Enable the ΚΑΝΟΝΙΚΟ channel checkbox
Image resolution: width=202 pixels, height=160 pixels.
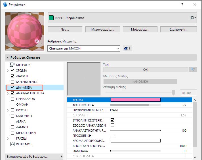coord(12,116)
